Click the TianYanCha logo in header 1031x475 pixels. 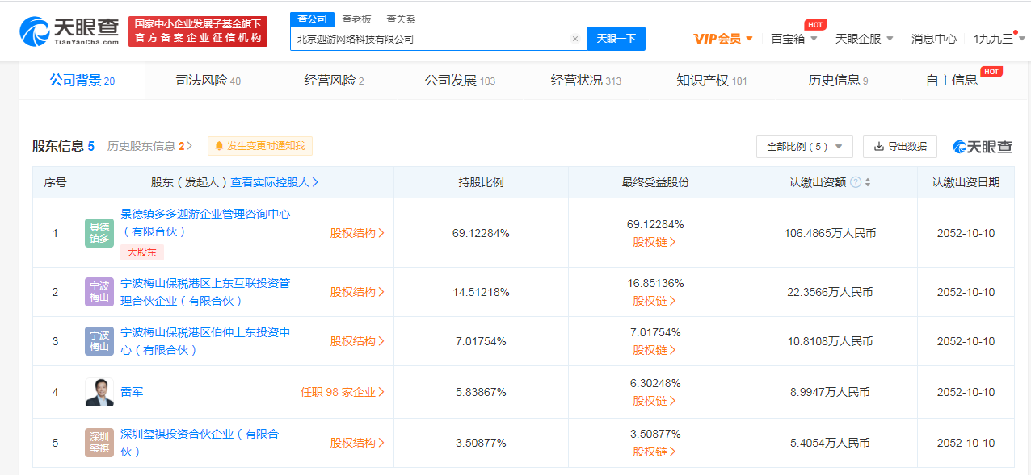coord(70,31)
